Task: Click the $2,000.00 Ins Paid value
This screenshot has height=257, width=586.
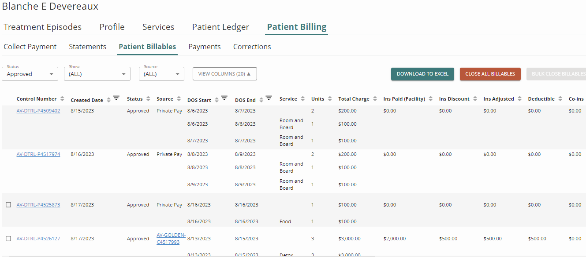Action: (395, 239)
